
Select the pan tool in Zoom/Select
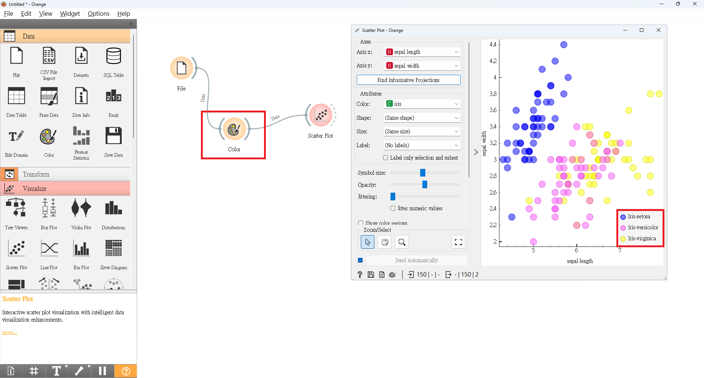(384, 242)
